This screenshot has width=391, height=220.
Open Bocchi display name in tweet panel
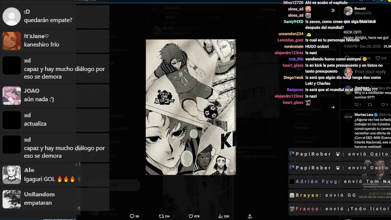(x=360, y=9)
